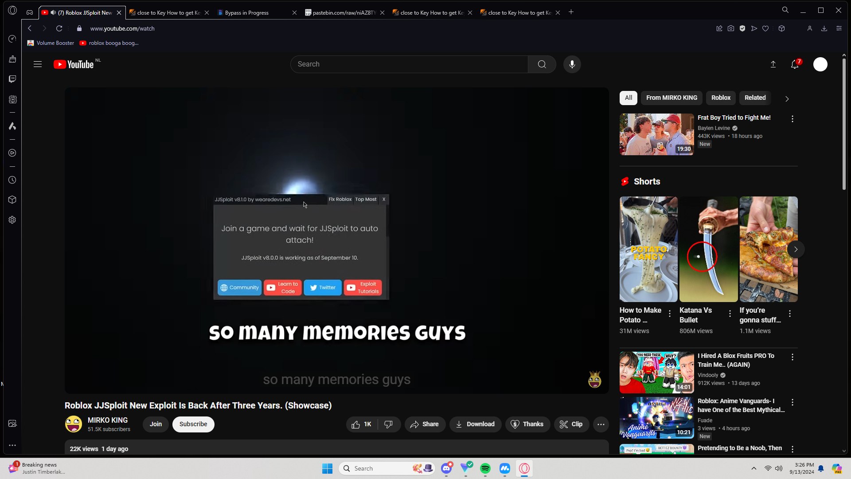This screenshot has height=479, width=851.
Task: Open the Windows Start menu
Action: pos(328,468)
